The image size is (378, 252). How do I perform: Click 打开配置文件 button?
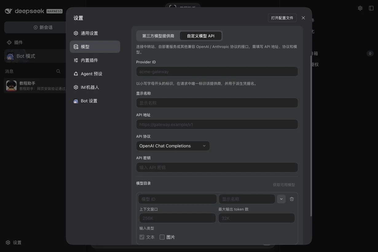coord(282,18)
